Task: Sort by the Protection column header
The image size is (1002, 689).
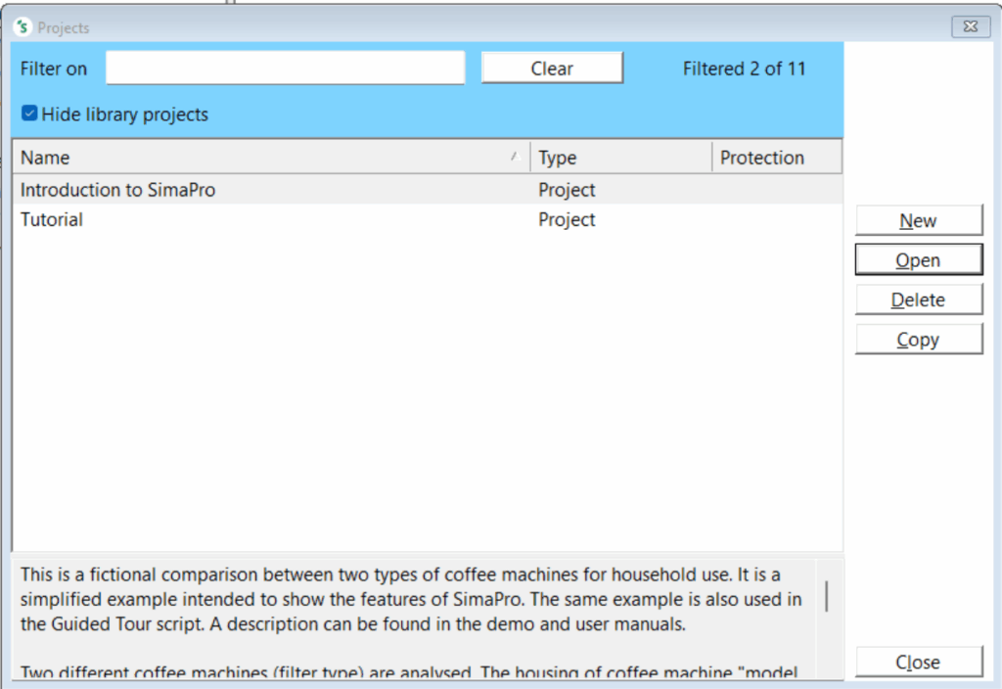Action: [776, 158]
